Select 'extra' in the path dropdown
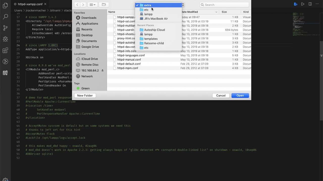 tap(158, 5)
